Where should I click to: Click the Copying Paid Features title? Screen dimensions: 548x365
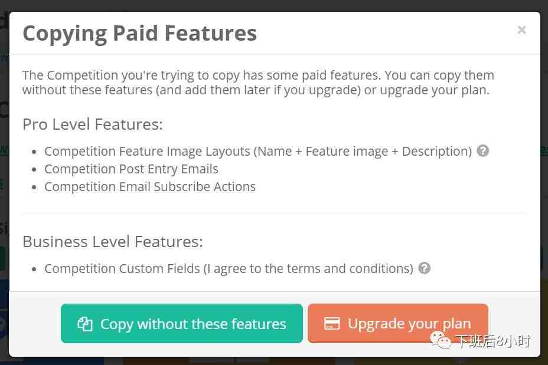pyautogui.click(x=139, y=34)
